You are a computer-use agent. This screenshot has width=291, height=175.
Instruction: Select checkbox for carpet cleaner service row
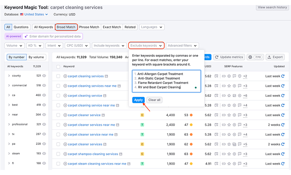pos(58,115)
